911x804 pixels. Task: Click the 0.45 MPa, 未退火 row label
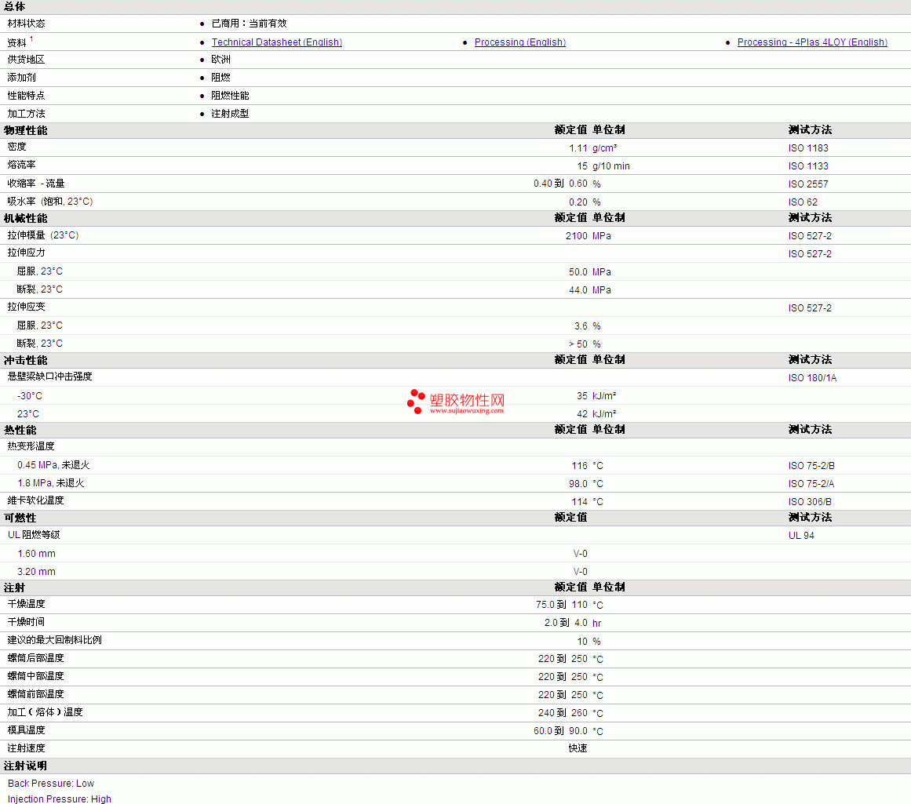[x=53, y=464]
